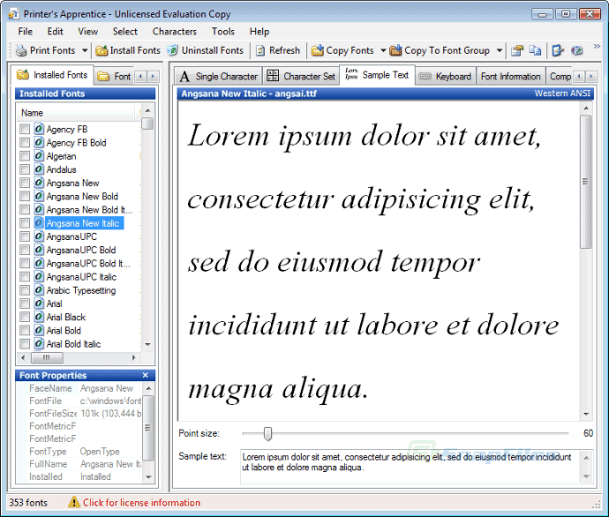The height and width of the screenshot is (517, 609).
Task: Tick the Arial Black checkbox
Action: tap(25, 317)
